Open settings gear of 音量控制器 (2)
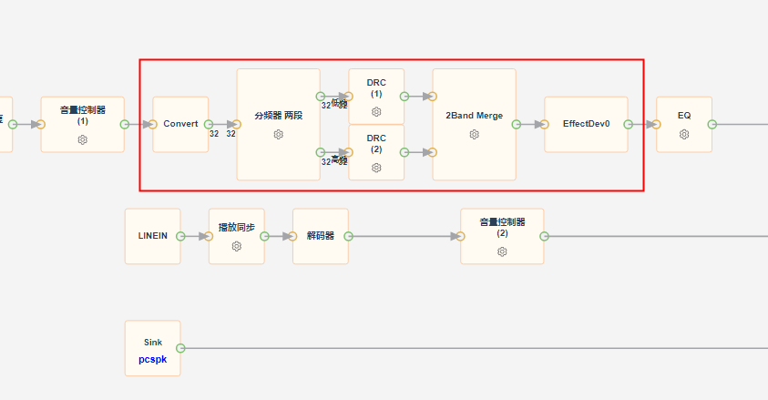The height and width of the screenshot is (400, 768). pyautogui.click(x=502, y=251)
